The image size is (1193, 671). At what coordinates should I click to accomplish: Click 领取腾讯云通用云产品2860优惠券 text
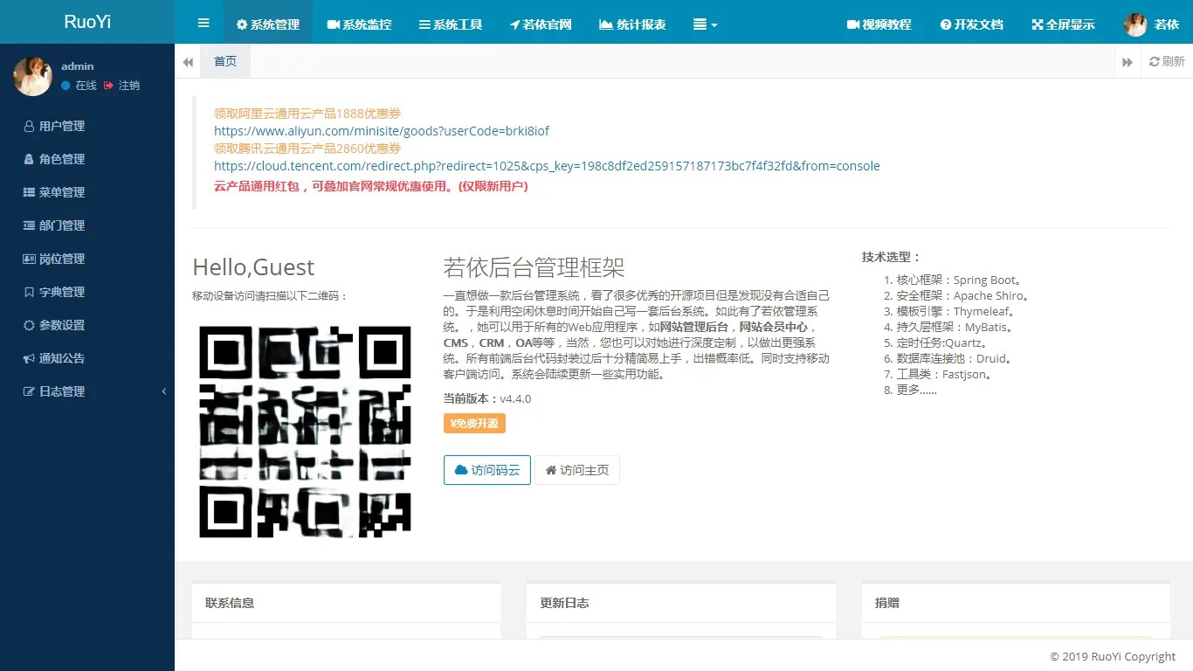coord(307,149)
